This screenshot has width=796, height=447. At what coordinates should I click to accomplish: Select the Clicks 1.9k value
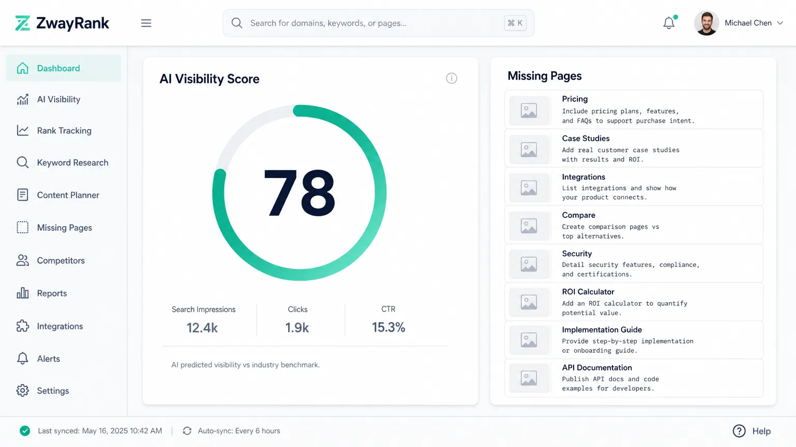[297, 328]
